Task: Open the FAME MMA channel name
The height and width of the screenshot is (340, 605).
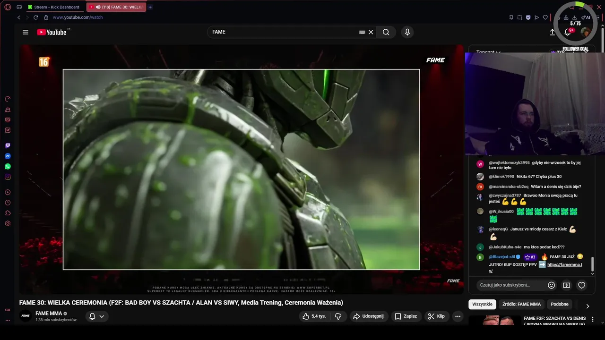Action: pyautogui.click(x=49, y=314)
